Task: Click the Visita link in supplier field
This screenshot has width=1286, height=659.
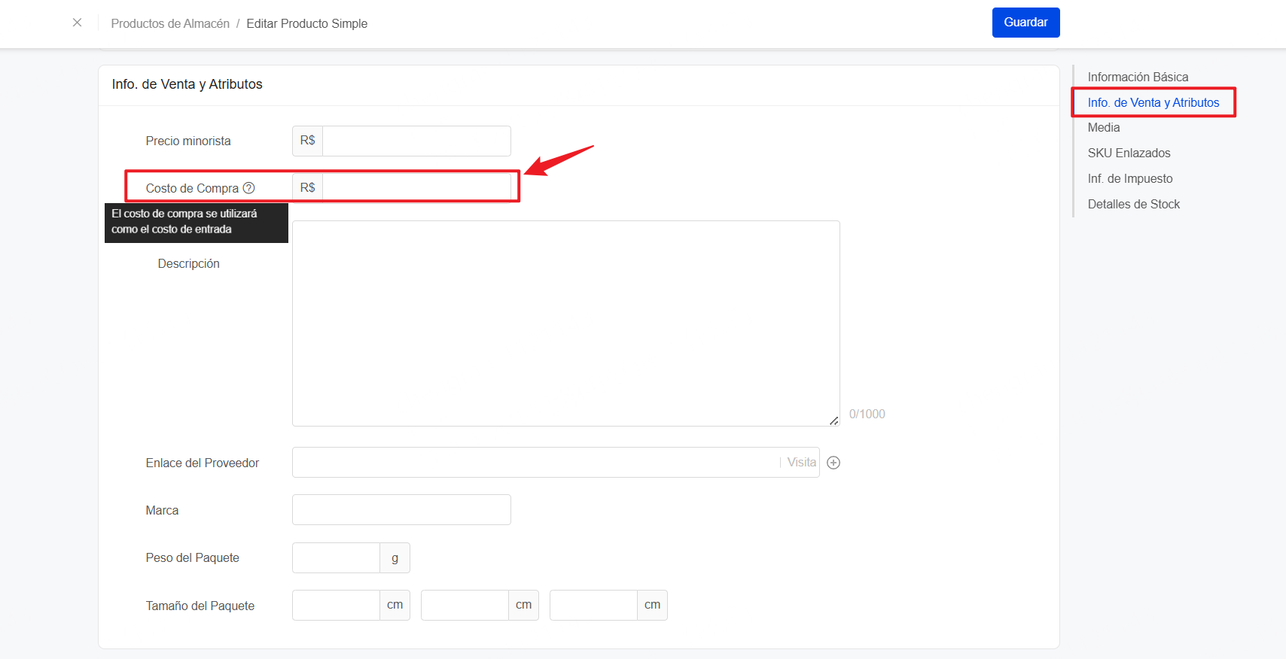Action: pos(801,463)
